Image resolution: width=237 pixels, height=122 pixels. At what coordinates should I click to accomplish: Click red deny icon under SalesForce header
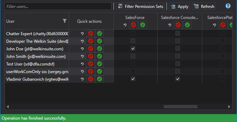133,25
